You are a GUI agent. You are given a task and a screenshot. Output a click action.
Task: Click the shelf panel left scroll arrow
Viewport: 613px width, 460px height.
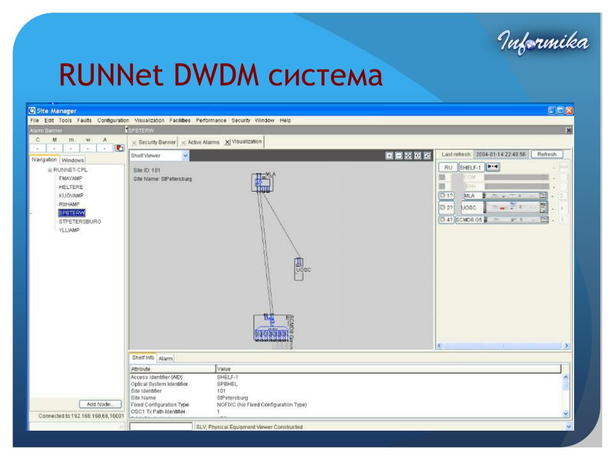coord(439,346)
